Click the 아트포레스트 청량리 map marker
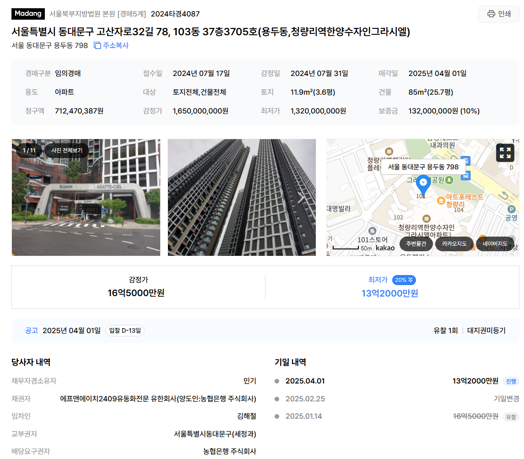The height and width of the screenshot is (459, 524). click(x=441, y=200)
